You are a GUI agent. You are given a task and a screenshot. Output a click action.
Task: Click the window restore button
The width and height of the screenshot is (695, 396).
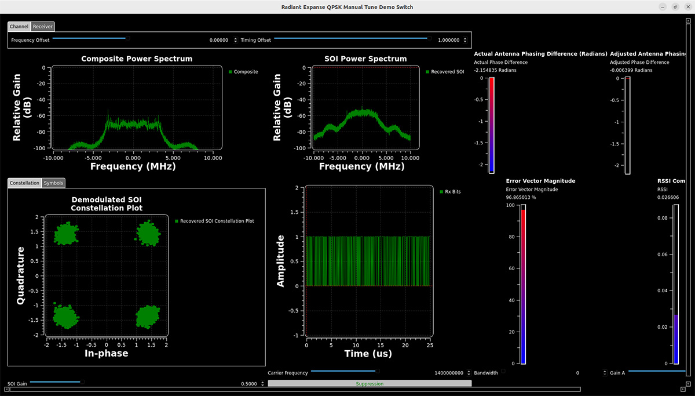click(x=675, y=7)
